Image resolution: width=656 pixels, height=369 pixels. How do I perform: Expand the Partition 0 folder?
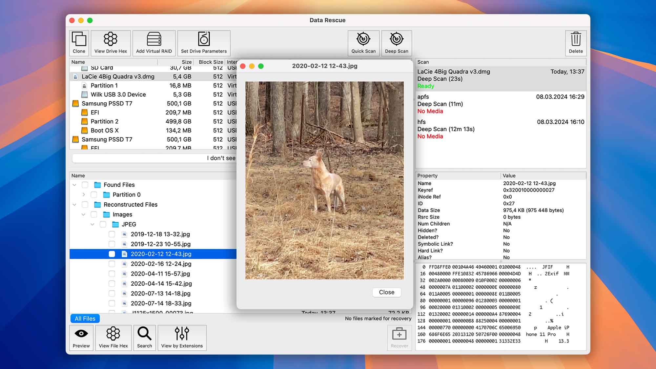84,195
